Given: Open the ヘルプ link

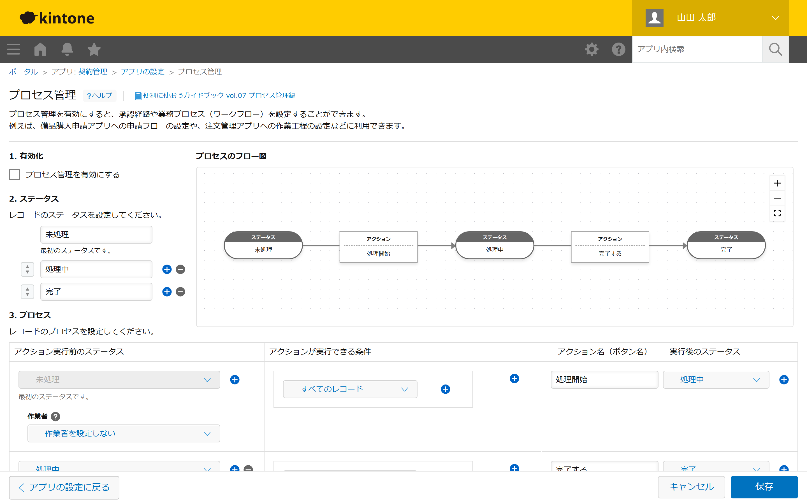Looking at the screenshot, I should (x=99, y=96).
